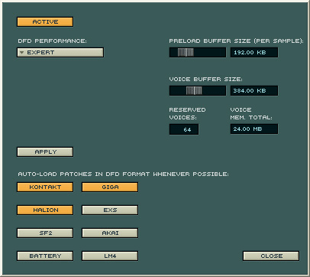Click the Reserved Voices field showing 64
This screenshot has width=310, height=277.
[x=184, y=129]
